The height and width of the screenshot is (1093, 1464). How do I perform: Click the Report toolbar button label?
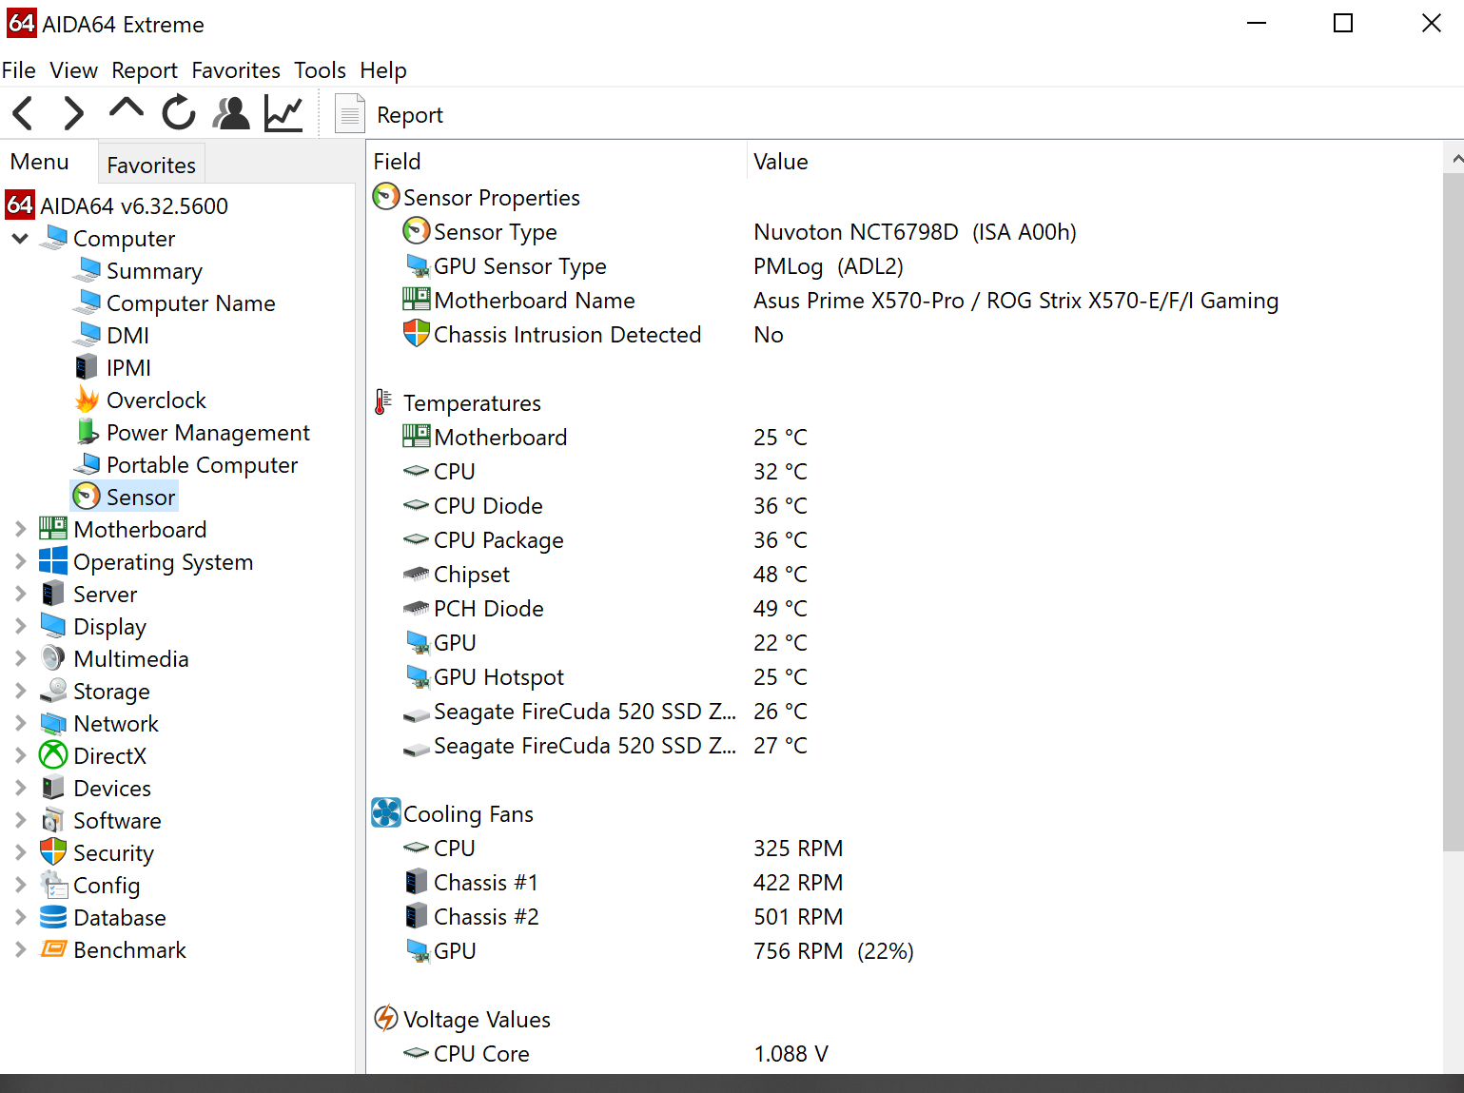pos(410,115)
